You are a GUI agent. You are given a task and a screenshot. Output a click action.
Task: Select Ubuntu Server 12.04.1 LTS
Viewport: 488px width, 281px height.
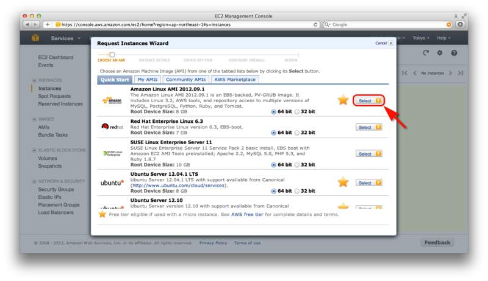(x=369, y=182)
